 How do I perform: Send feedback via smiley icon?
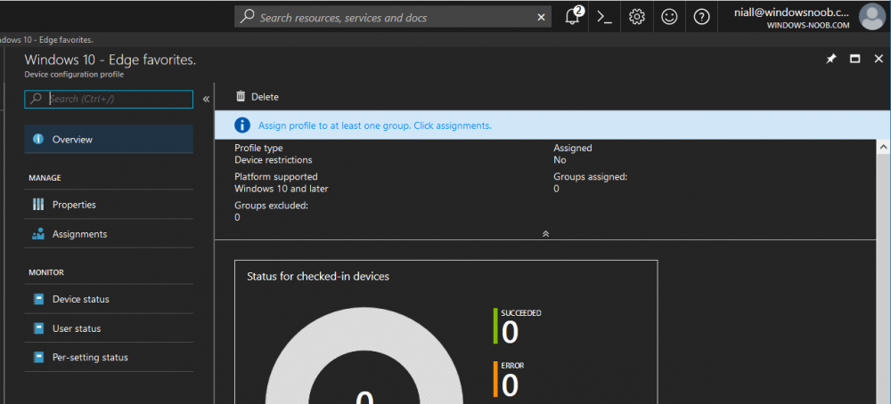tap(669, 17)
